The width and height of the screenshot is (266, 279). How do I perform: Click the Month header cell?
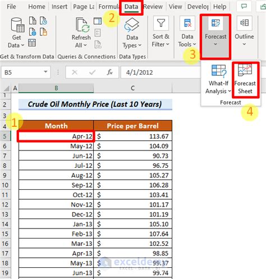[x=56, y=126]
